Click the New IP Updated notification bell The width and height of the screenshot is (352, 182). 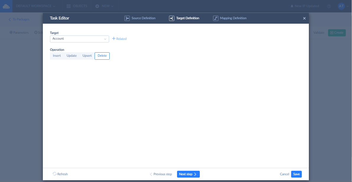click(x=292, y=6)
